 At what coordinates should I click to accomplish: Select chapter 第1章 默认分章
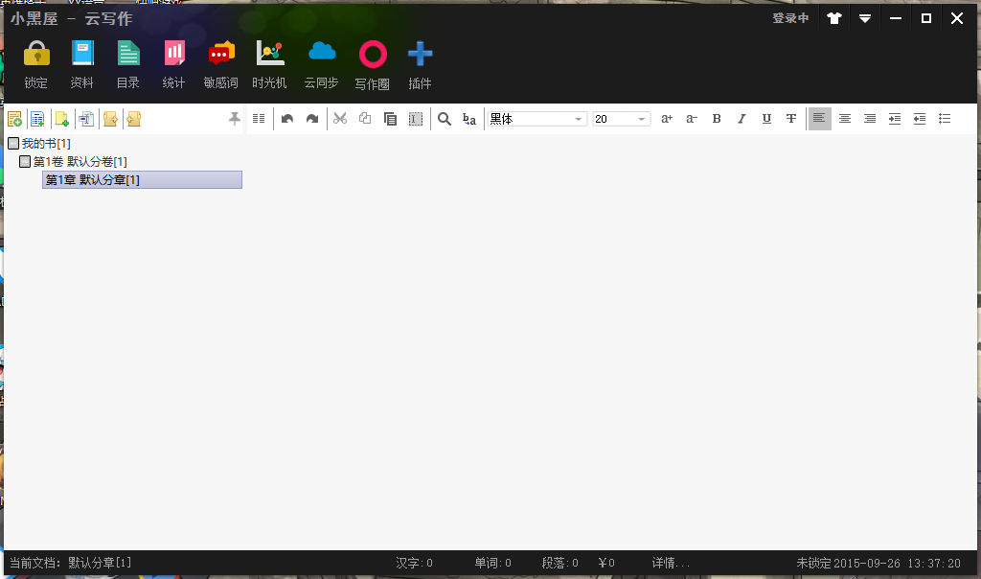(93, 180)
